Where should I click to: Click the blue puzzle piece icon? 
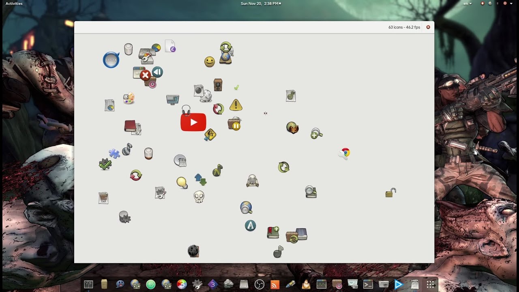[x=114, y=153]
